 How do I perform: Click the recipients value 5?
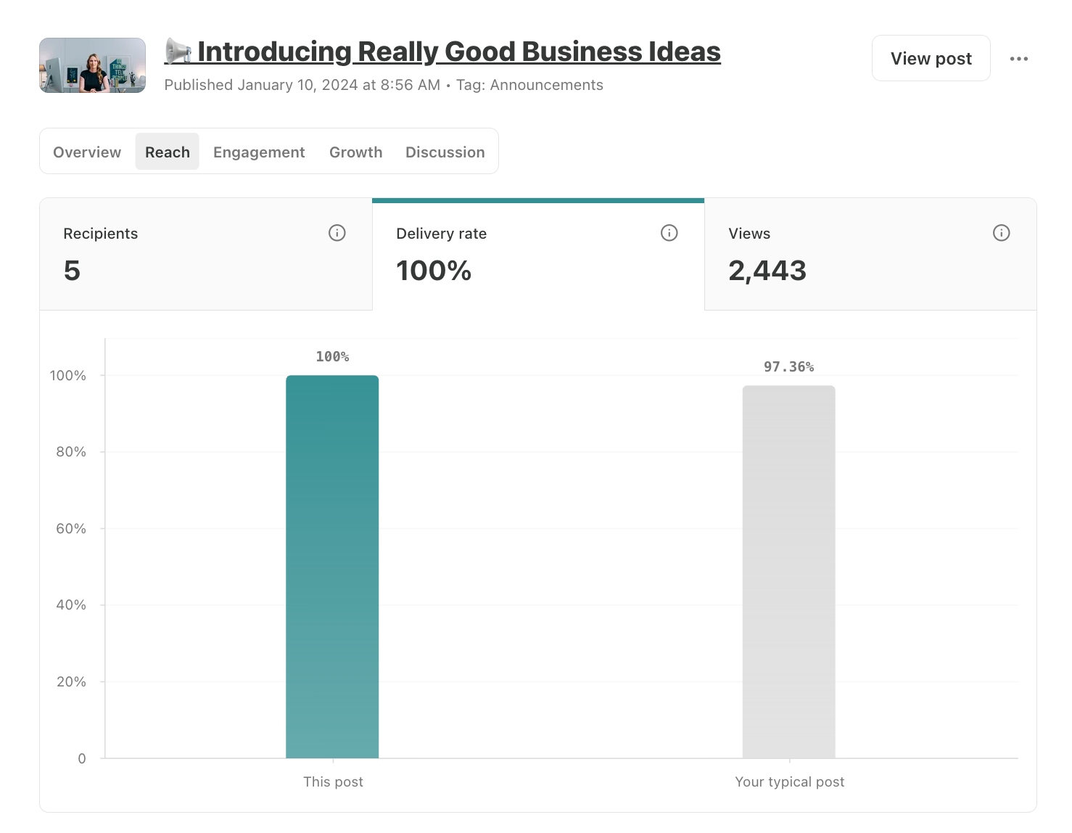(x=72, y=271)
